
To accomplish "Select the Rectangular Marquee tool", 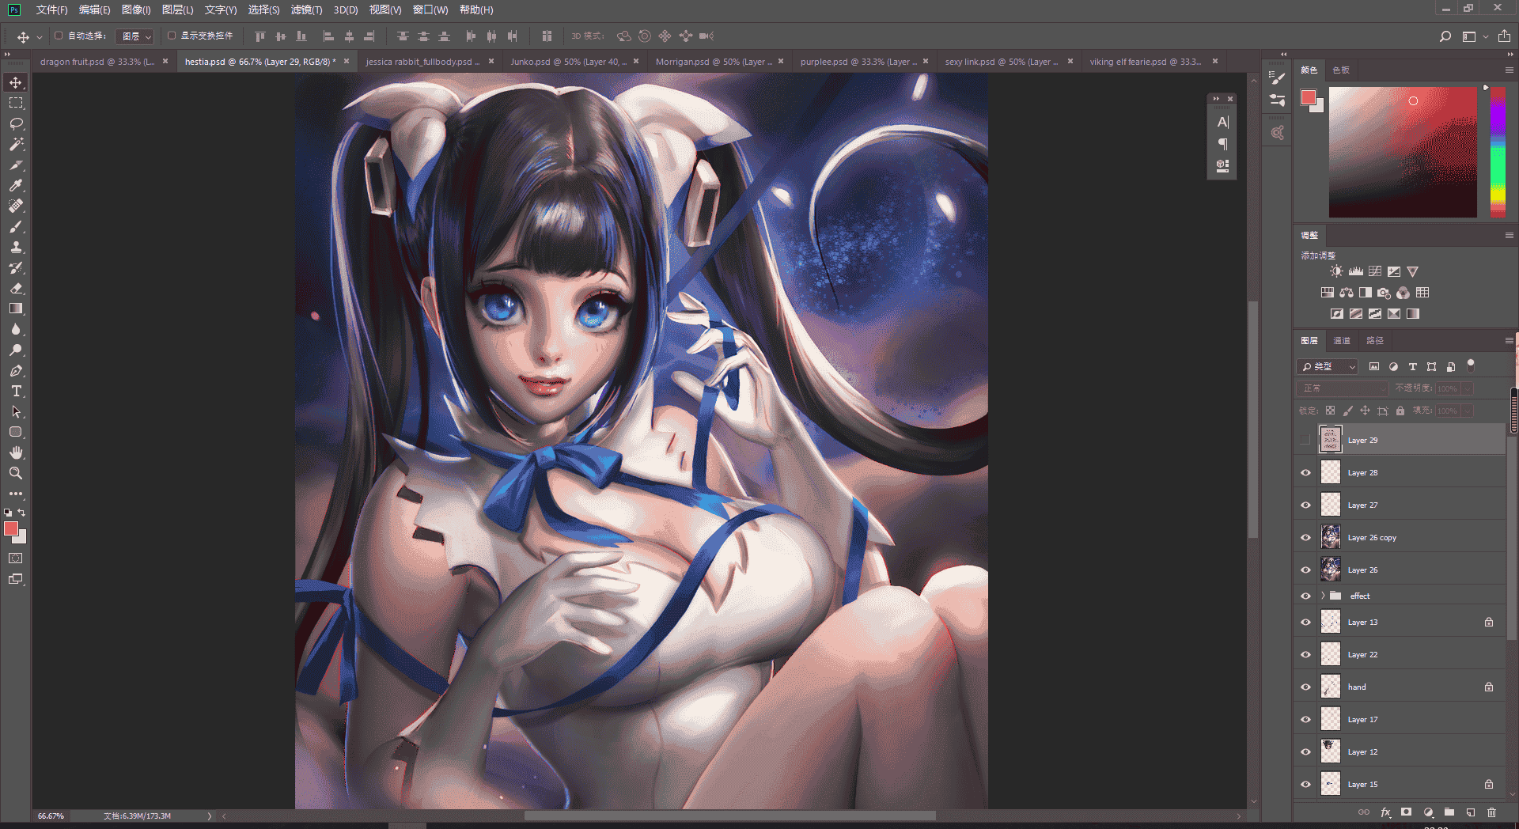I will 16,103.
